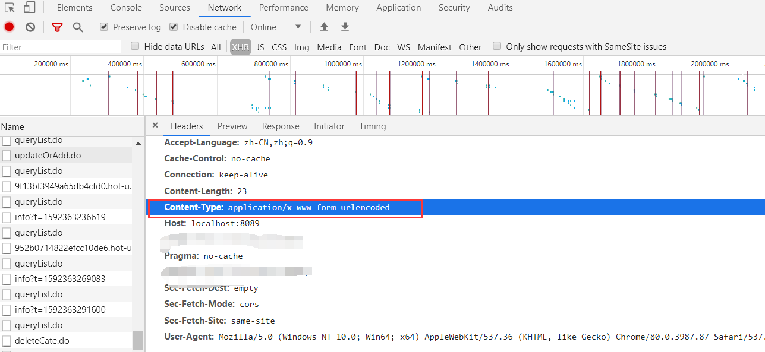
Task: Show the Headers tab of the request
Action: pos(187,126)
